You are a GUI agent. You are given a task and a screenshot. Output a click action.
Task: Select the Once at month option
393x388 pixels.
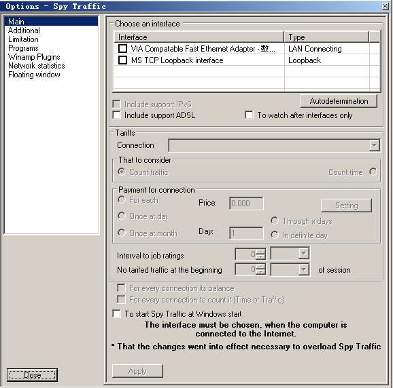click(x=122, y=233)
